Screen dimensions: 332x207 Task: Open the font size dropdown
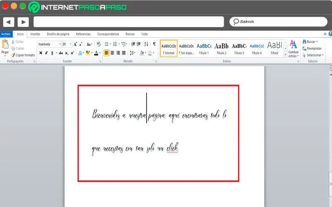point(67,44)
